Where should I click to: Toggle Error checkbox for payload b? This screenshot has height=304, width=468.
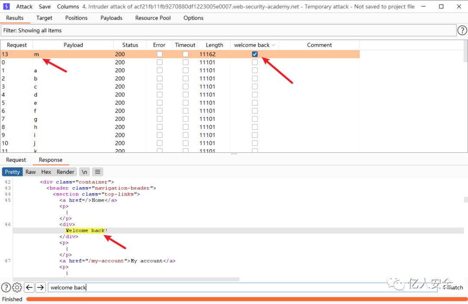click(159, 78)
